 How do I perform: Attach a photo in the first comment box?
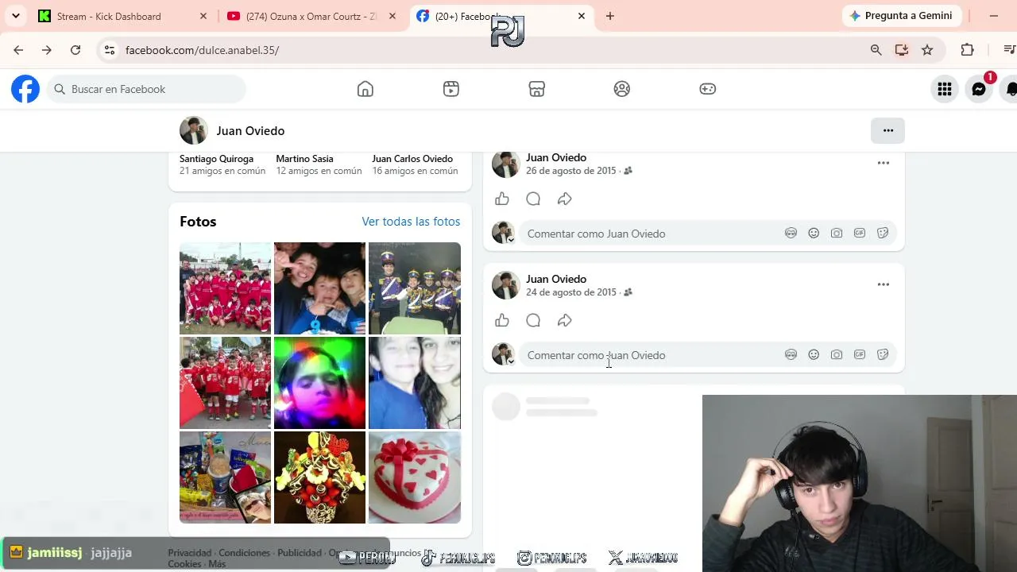tap(837, 233)
